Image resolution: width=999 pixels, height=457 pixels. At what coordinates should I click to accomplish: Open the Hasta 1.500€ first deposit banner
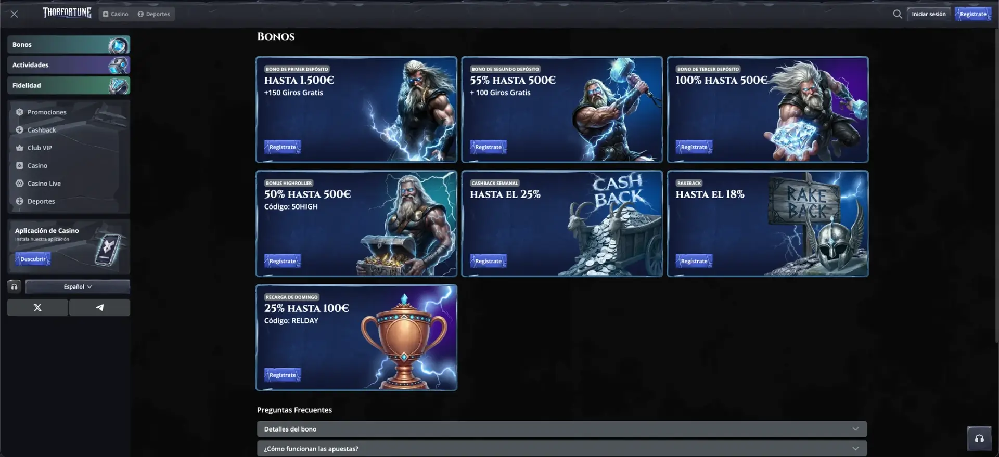point(356,110)
